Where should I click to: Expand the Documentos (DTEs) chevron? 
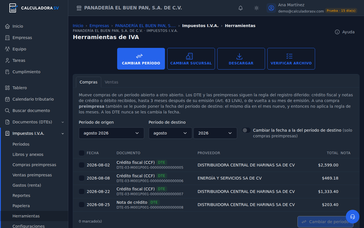click(63, 122)
